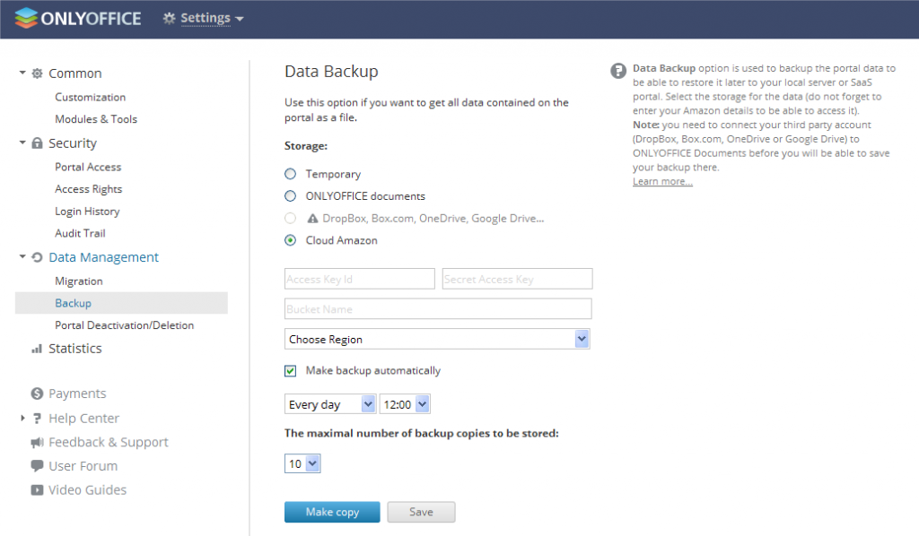Screen dimensions: 919x536
Task: Click the Help Center label
Action: pyautogui.click(x=83, y=419)
